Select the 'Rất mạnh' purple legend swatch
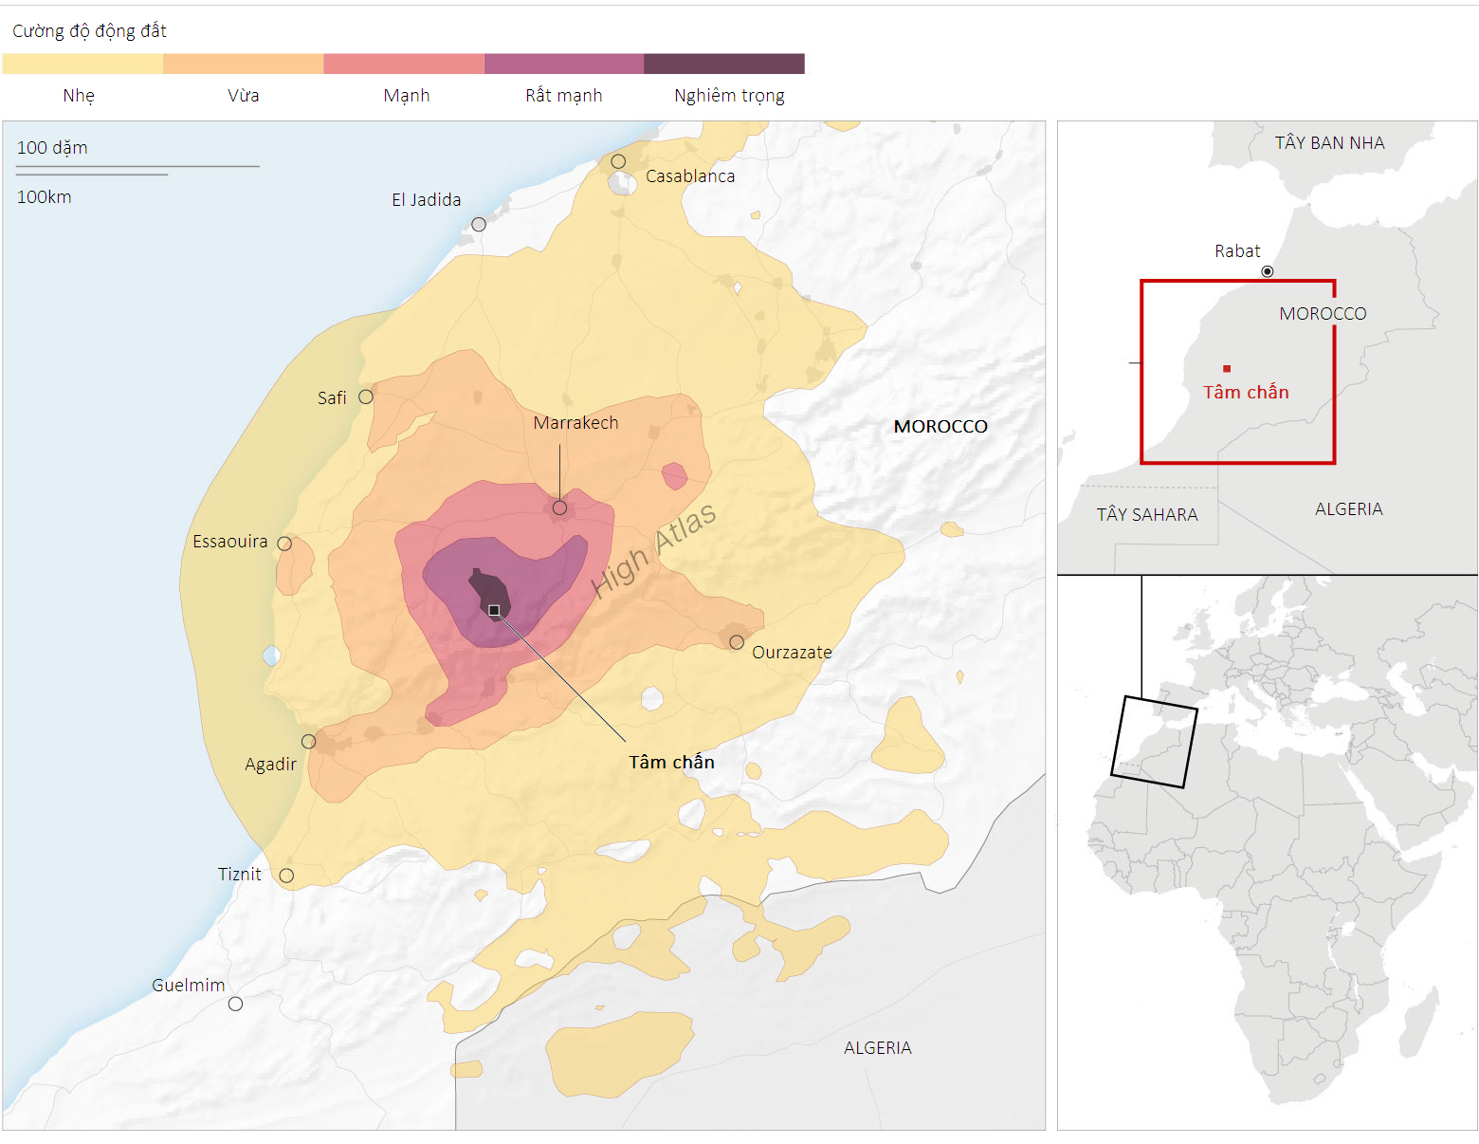1479x1144 pixels. pos(564,64)
